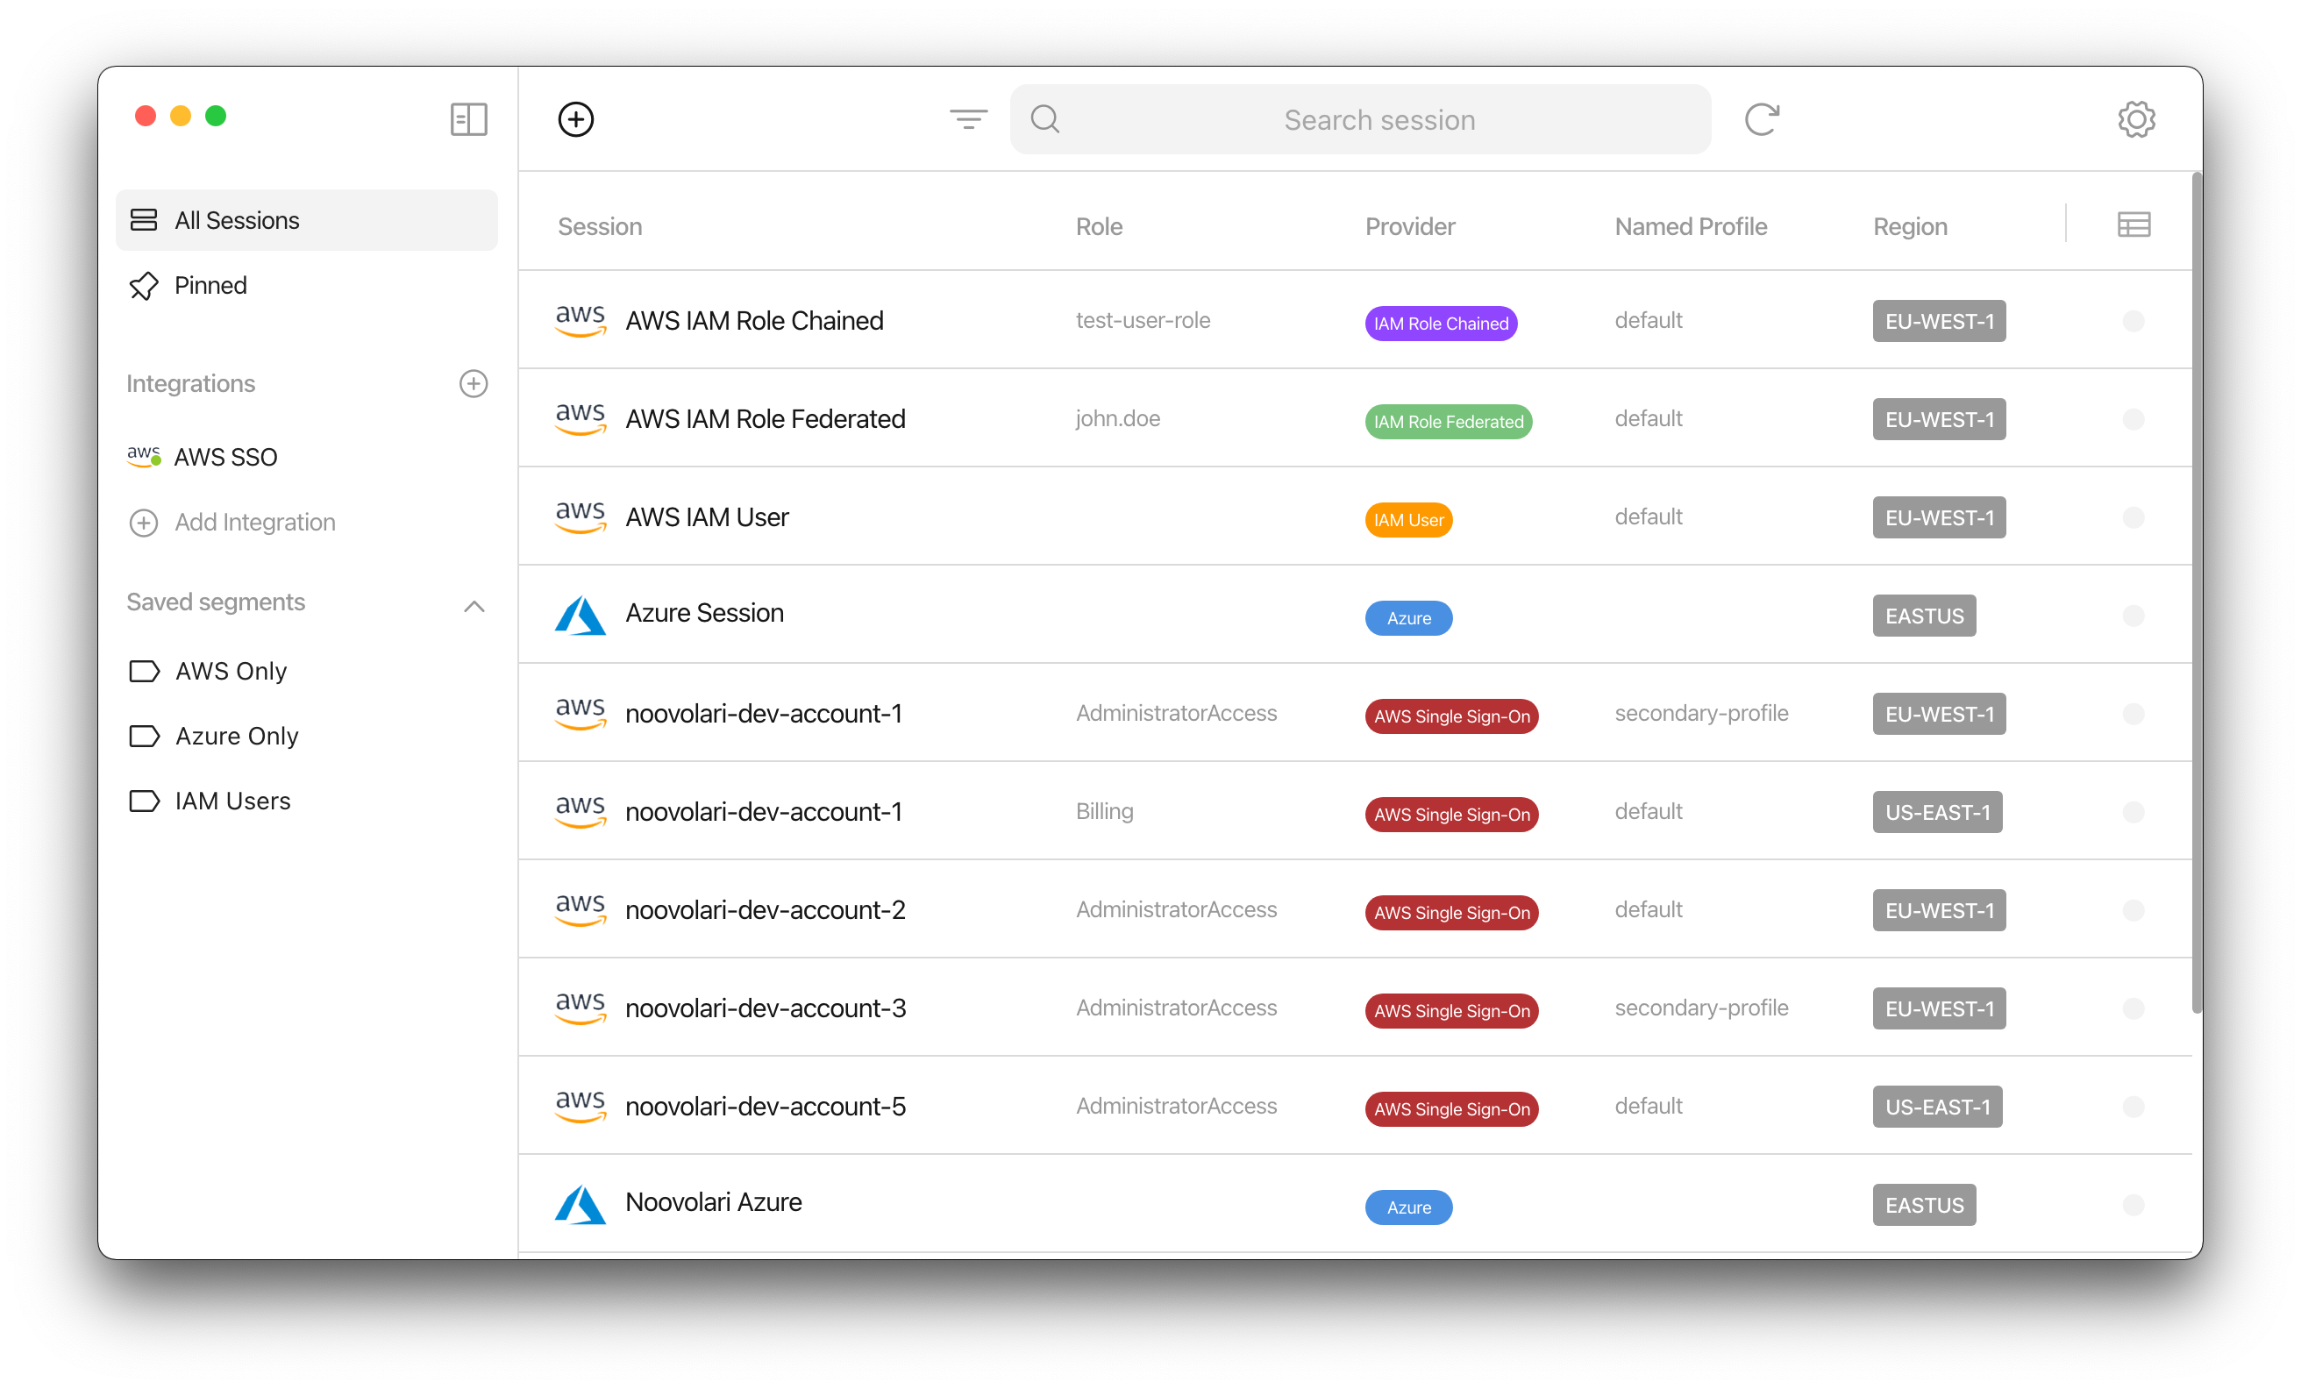Click Add Integration in sidebar
This screenshot has height=1389, width=2301.
click(255, 523)
